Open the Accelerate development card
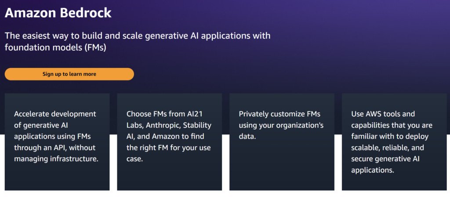 click(x=57, y=141)
